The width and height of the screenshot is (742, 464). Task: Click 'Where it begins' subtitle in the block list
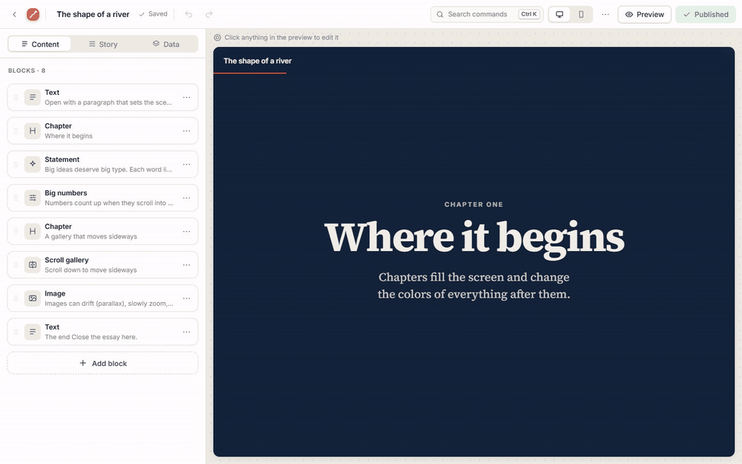[68, 136]
